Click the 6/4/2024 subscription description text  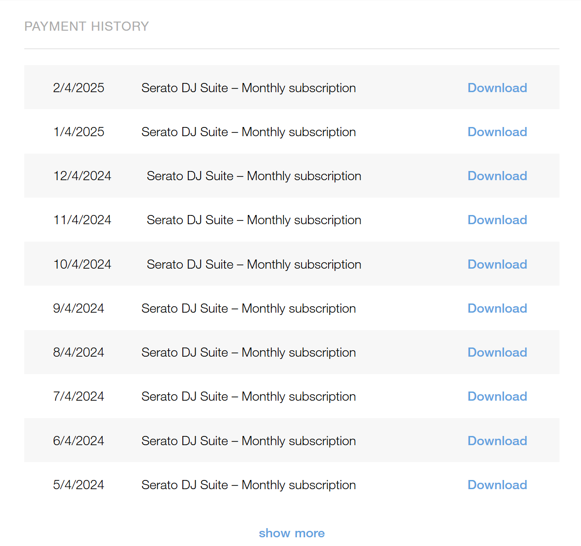(x=248, y=441)
